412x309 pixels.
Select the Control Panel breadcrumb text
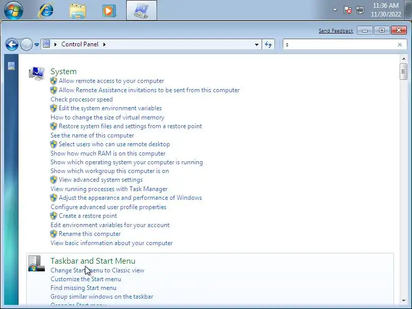click(x=80, y=44)
